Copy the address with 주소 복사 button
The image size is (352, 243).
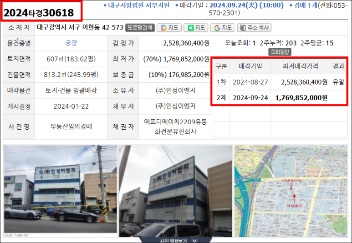[255, 28]
